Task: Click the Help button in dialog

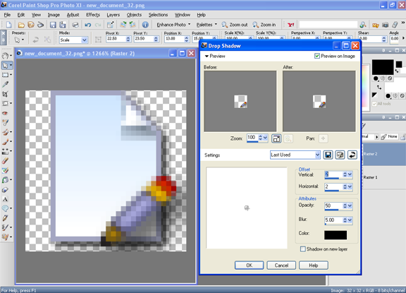Action: point(313,265)
